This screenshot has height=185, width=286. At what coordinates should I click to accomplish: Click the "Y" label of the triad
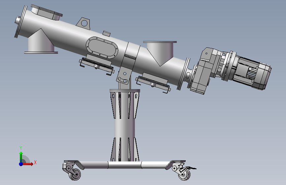click(21, 148)
